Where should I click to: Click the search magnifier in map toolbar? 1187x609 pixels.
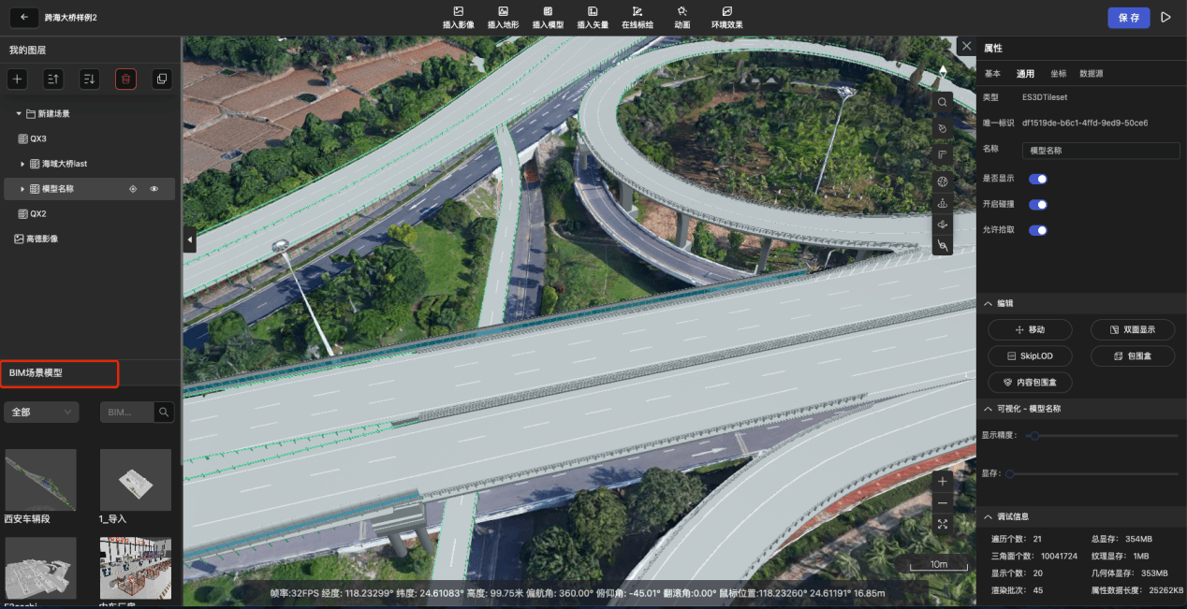pos(943,102)
